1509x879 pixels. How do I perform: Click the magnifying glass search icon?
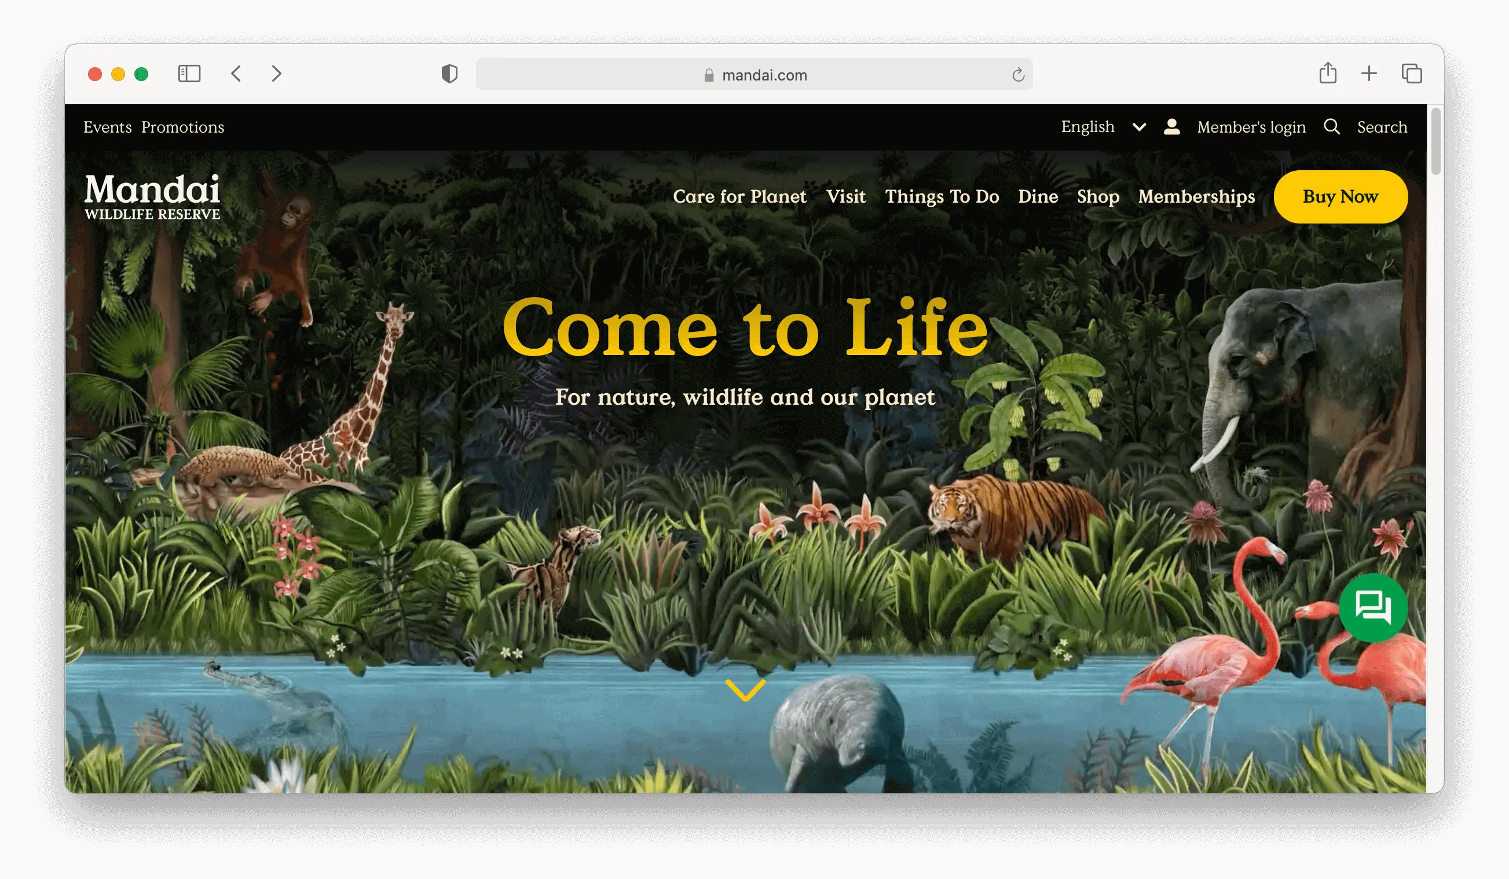[1331, 126]
